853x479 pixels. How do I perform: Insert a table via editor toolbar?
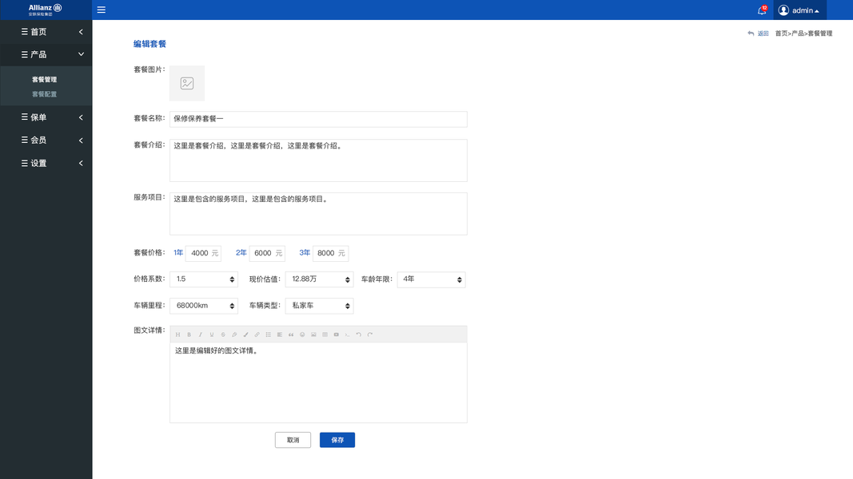coord(325,335)
